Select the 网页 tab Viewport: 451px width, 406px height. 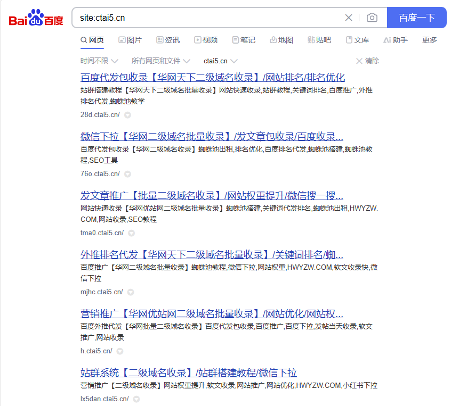click(92, 40)
